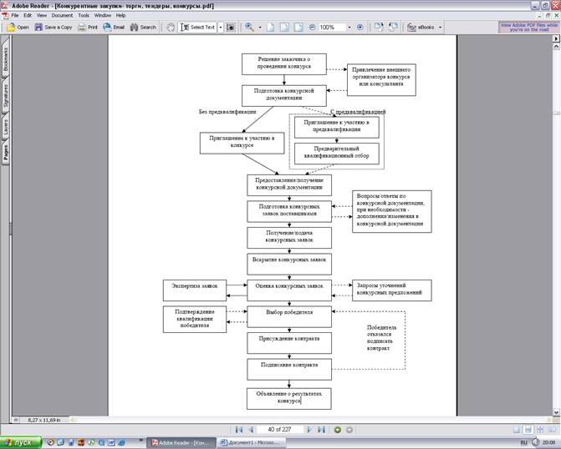Click the Email toolbar button
Screen dimensions: 561x449
pyautogui.click(x=114, y=27)
